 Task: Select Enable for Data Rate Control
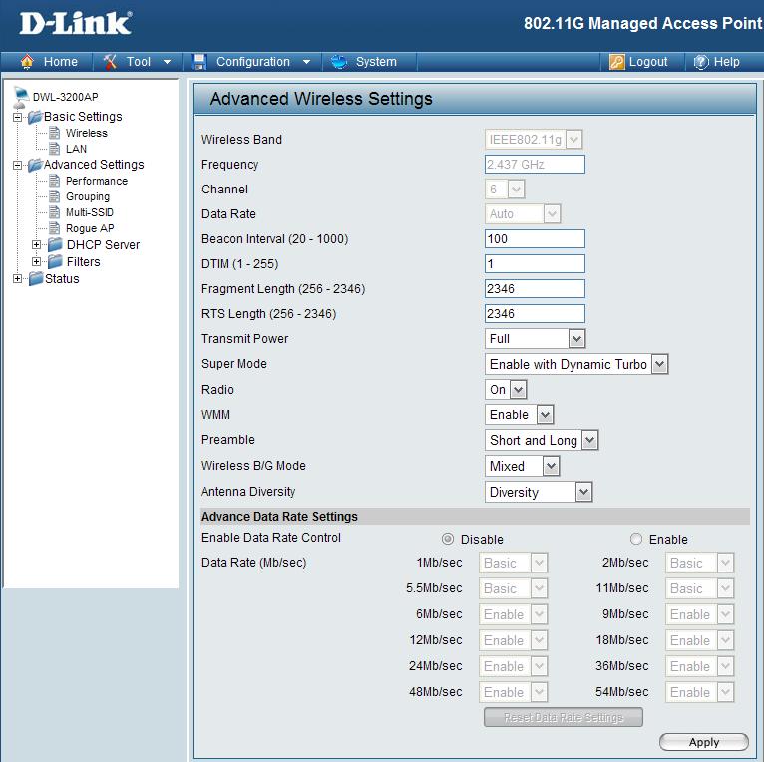[x=636, y=539]
